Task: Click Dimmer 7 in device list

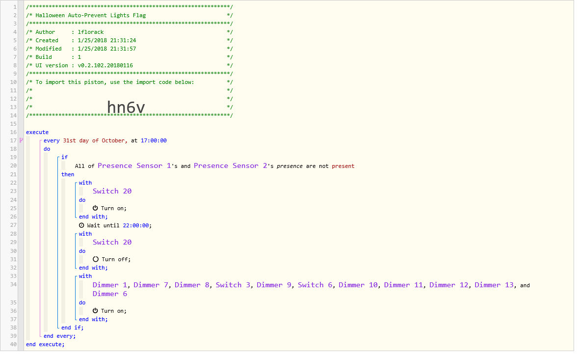Action: pos(151,286)
